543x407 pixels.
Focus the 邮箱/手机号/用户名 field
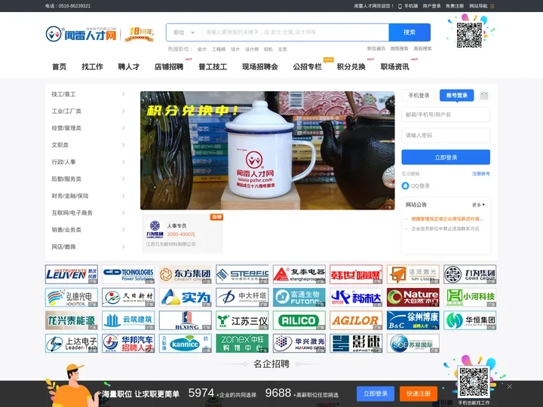[x=446, y=115]
